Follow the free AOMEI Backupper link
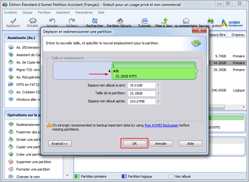The image size is (249, 182). coord(161,125)
